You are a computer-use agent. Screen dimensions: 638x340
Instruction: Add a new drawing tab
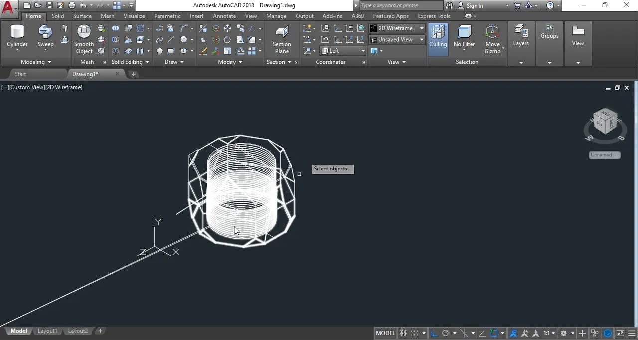click(x=133, y=74)
